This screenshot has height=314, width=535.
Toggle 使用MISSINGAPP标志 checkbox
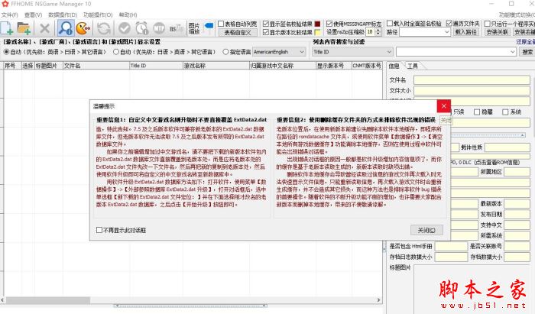[x=329, y=24]
